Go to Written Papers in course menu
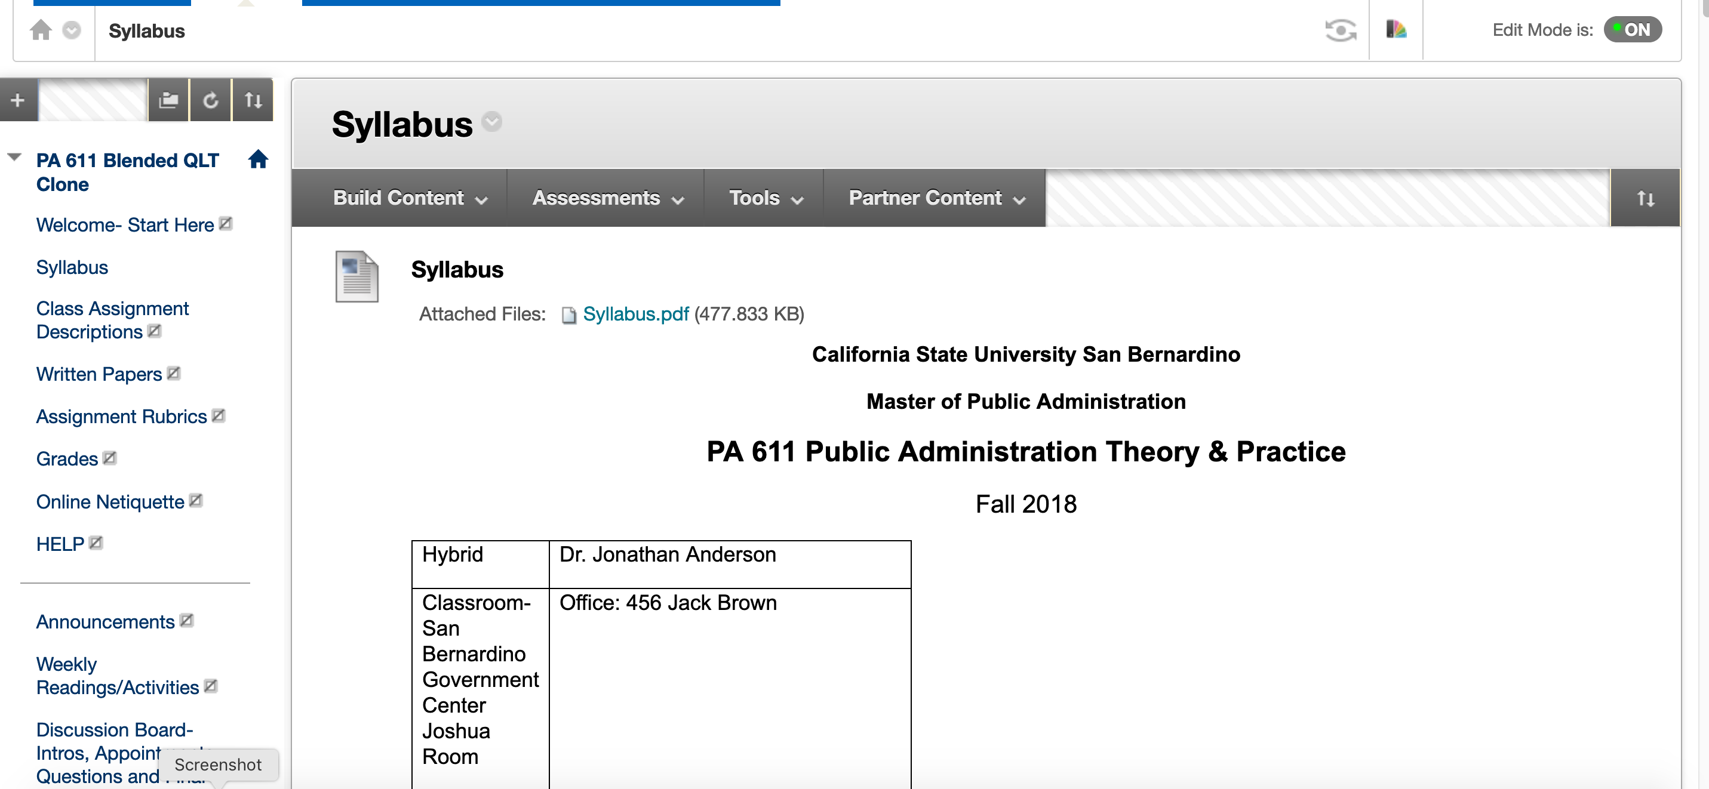Viewport: 1709px width, 789px height. (x=99, y=374)
